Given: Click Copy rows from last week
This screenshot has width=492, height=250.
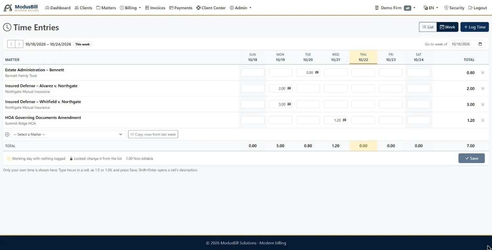Looking at the screenshot, I should click(153, 134).
